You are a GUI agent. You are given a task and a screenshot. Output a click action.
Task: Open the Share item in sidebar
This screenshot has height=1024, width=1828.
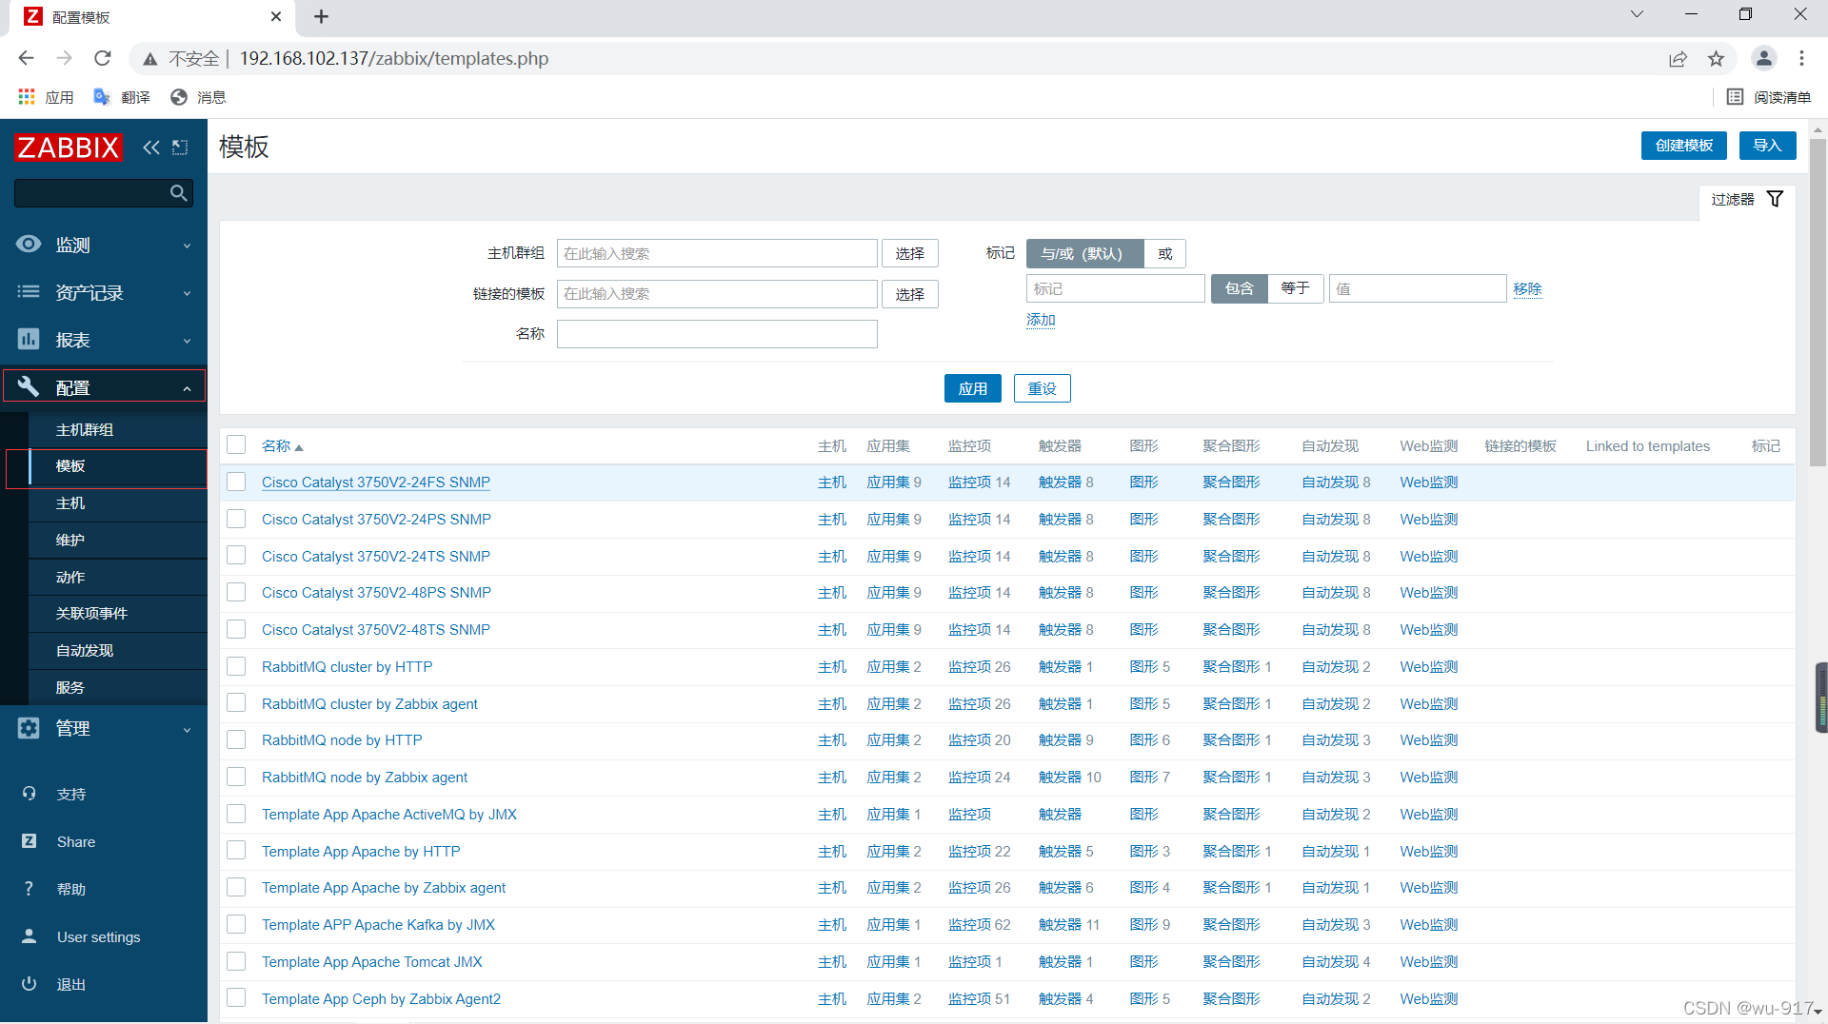(76, 842)
